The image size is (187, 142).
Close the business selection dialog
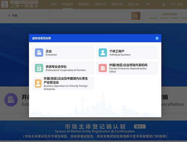click(x=157, y=38)
